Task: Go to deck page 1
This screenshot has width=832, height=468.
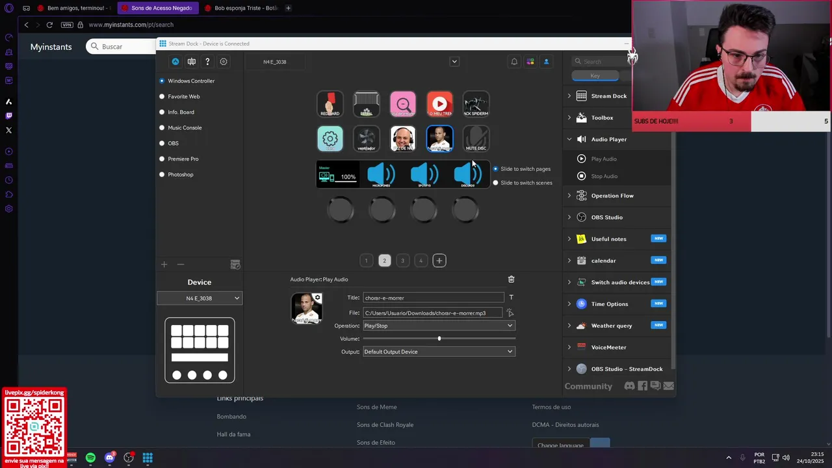Action: (366, 261)
